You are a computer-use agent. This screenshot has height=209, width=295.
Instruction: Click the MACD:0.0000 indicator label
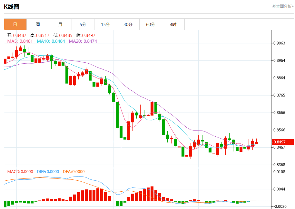coord(20,172)
